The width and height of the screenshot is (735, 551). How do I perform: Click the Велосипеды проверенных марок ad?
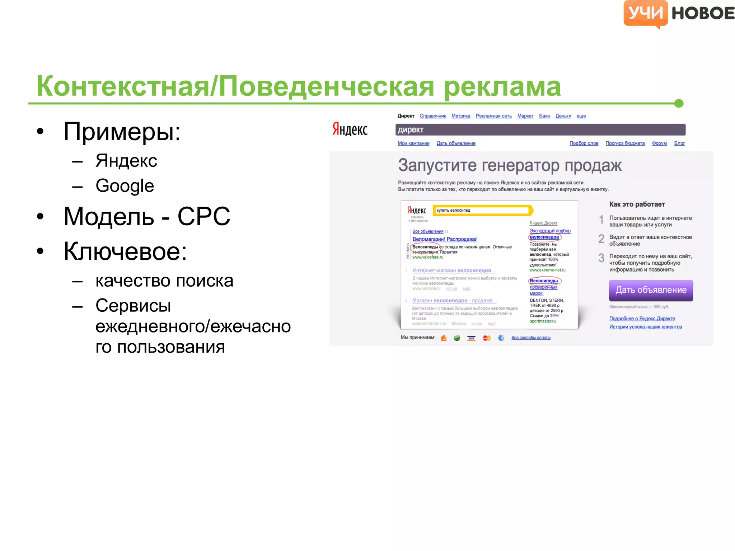(544, 287)
